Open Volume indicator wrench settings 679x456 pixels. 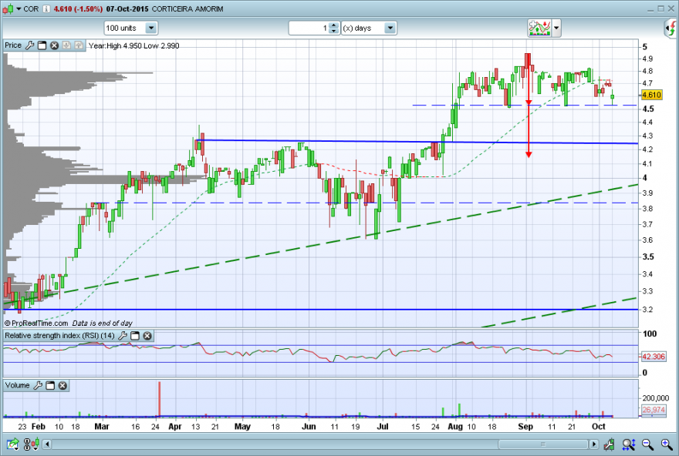click(x=38, y=385)
